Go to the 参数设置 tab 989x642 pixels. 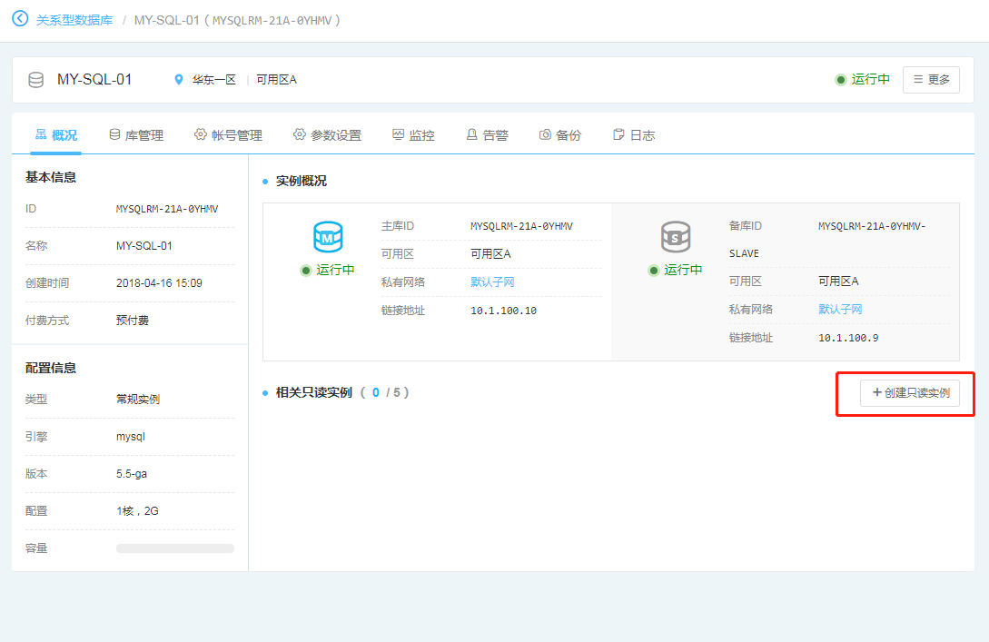coord(327,135)
